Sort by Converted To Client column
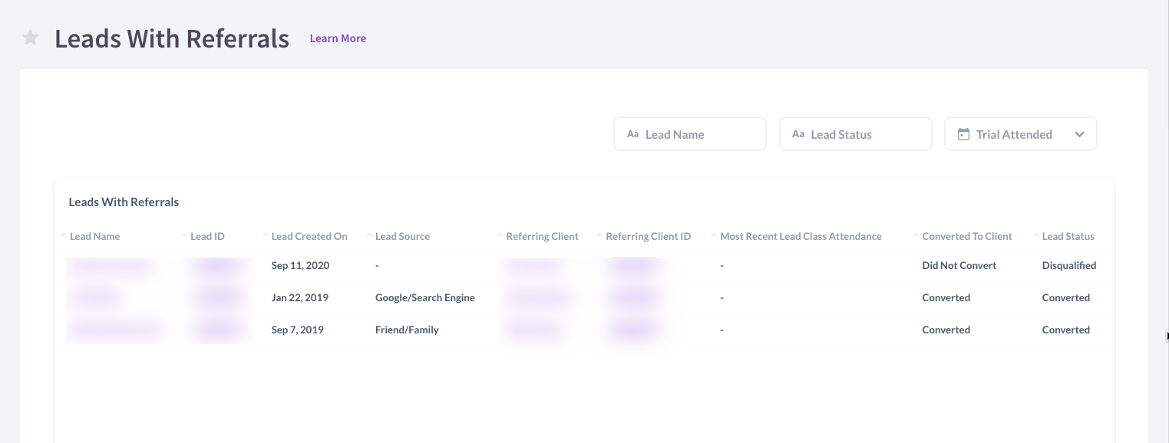 click(967, 236)
